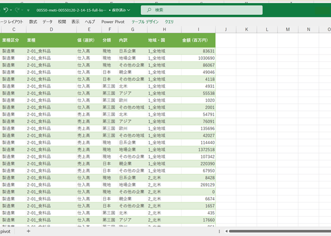
Task: Click the horizontal scroll left arrow
Action: pos(226,231)
